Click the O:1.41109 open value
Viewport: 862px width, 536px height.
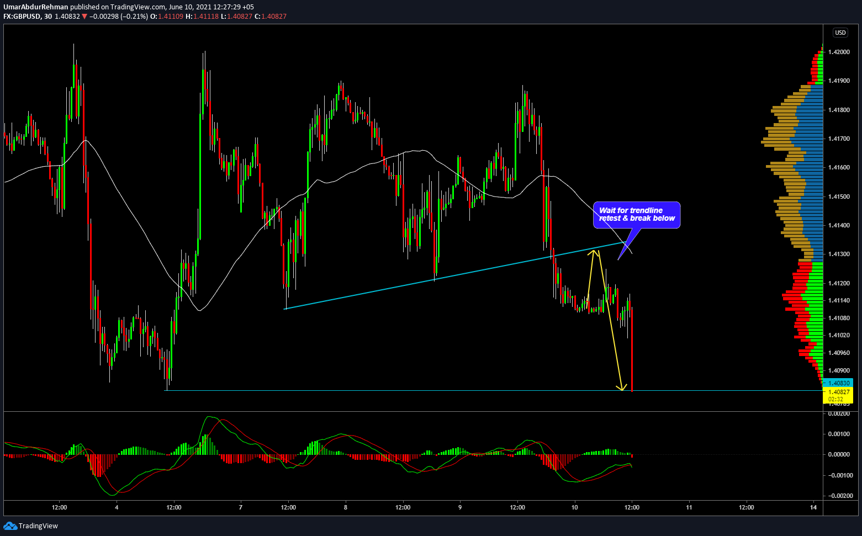pos(166,17)
